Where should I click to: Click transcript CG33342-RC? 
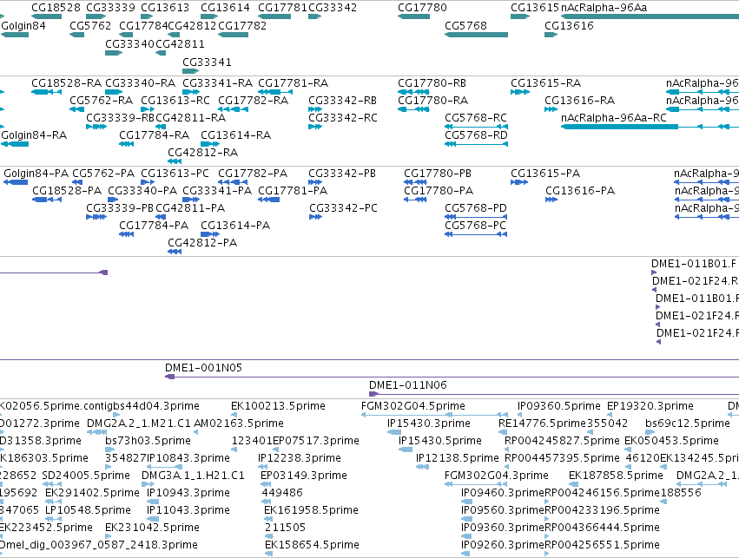click(x=315, y=127)
